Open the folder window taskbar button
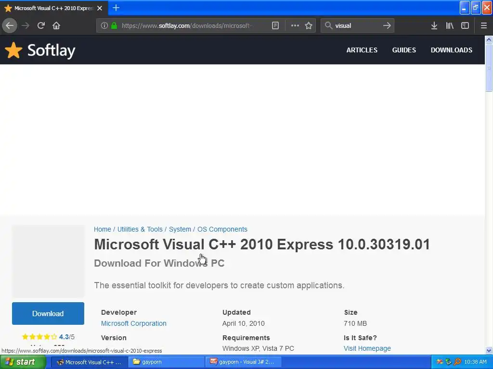Viewport: 493px width, 369px height. coord(166,362)
